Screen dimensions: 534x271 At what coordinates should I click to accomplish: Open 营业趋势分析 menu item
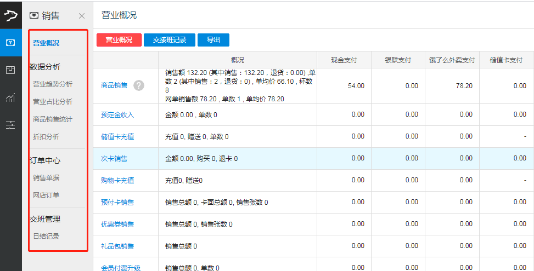53,84
